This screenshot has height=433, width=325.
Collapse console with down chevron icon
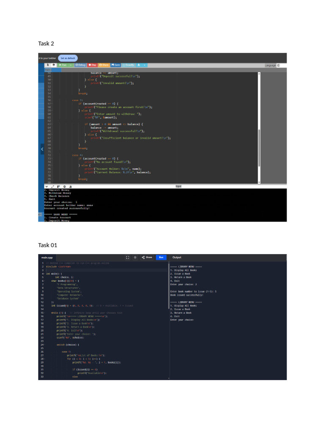(47, 186)
